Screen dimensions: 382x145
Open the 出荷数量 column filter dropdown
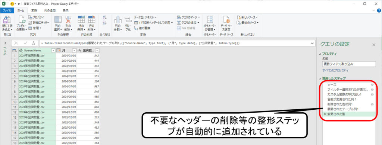[x=97, y=50]
